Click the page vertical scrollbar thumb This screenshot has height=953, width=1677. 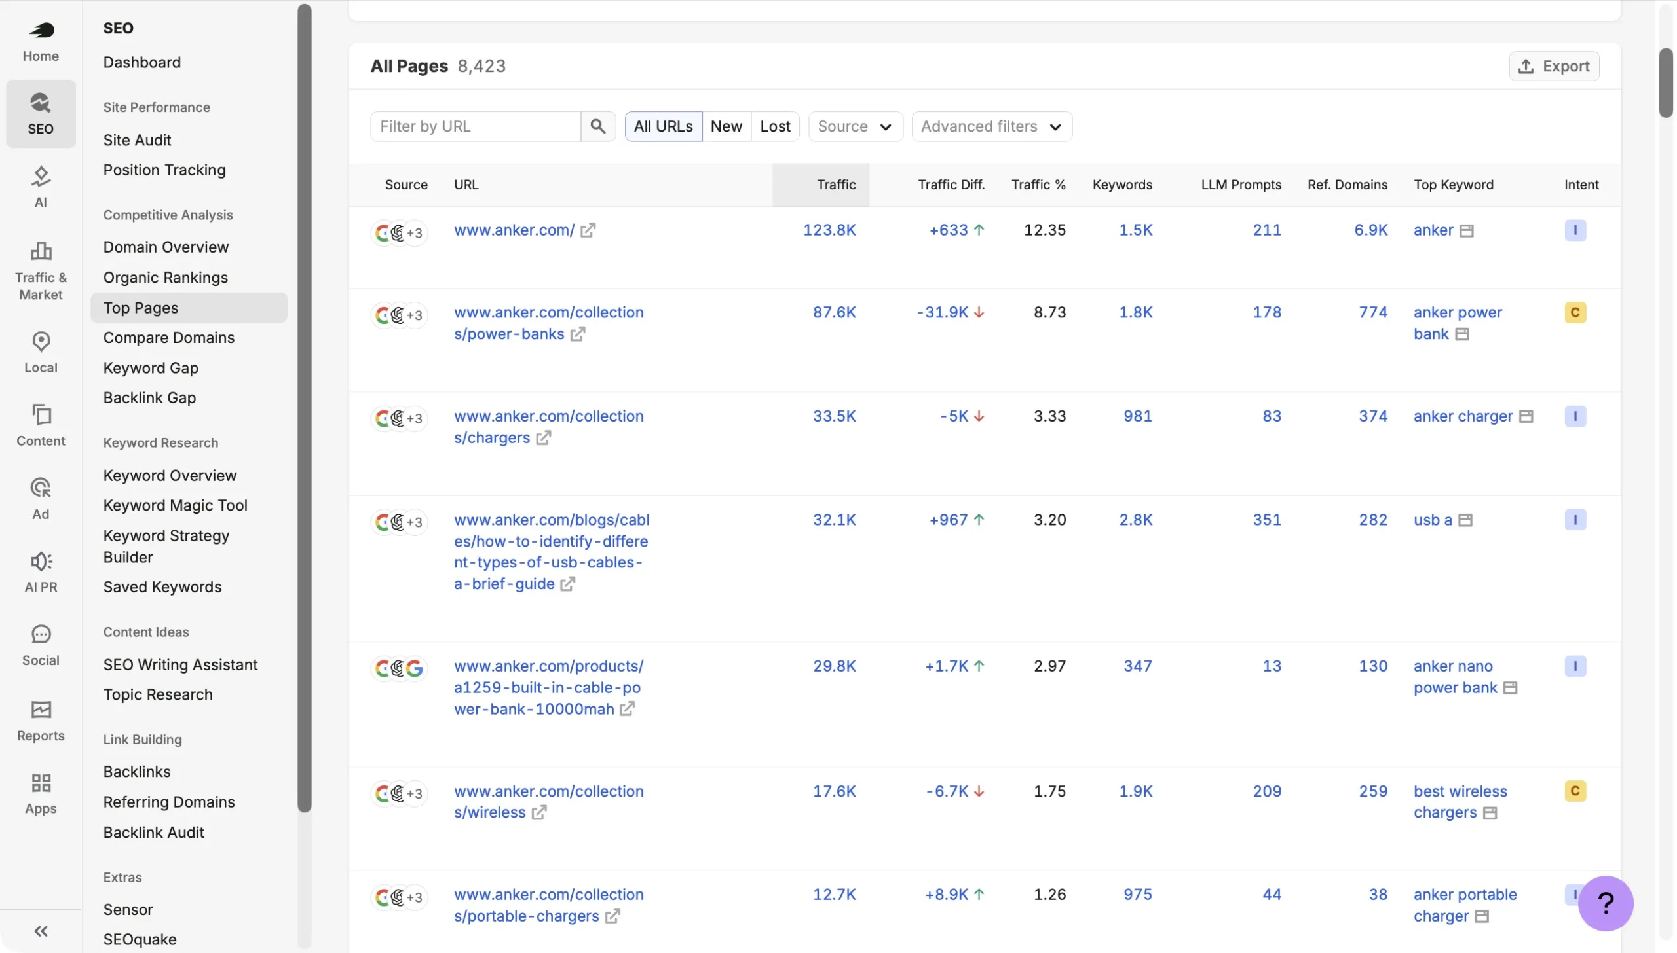click(1666, 83)
